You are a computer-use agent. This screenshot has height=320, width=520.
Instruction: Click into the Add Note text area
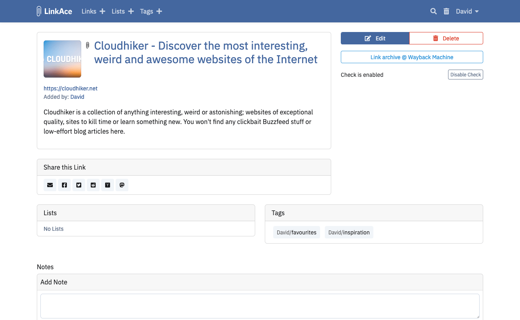pyautogui.click(x=260, y=306)
